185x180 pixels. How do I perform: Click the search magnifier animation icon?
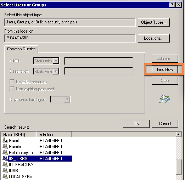[x=164, y=99]
